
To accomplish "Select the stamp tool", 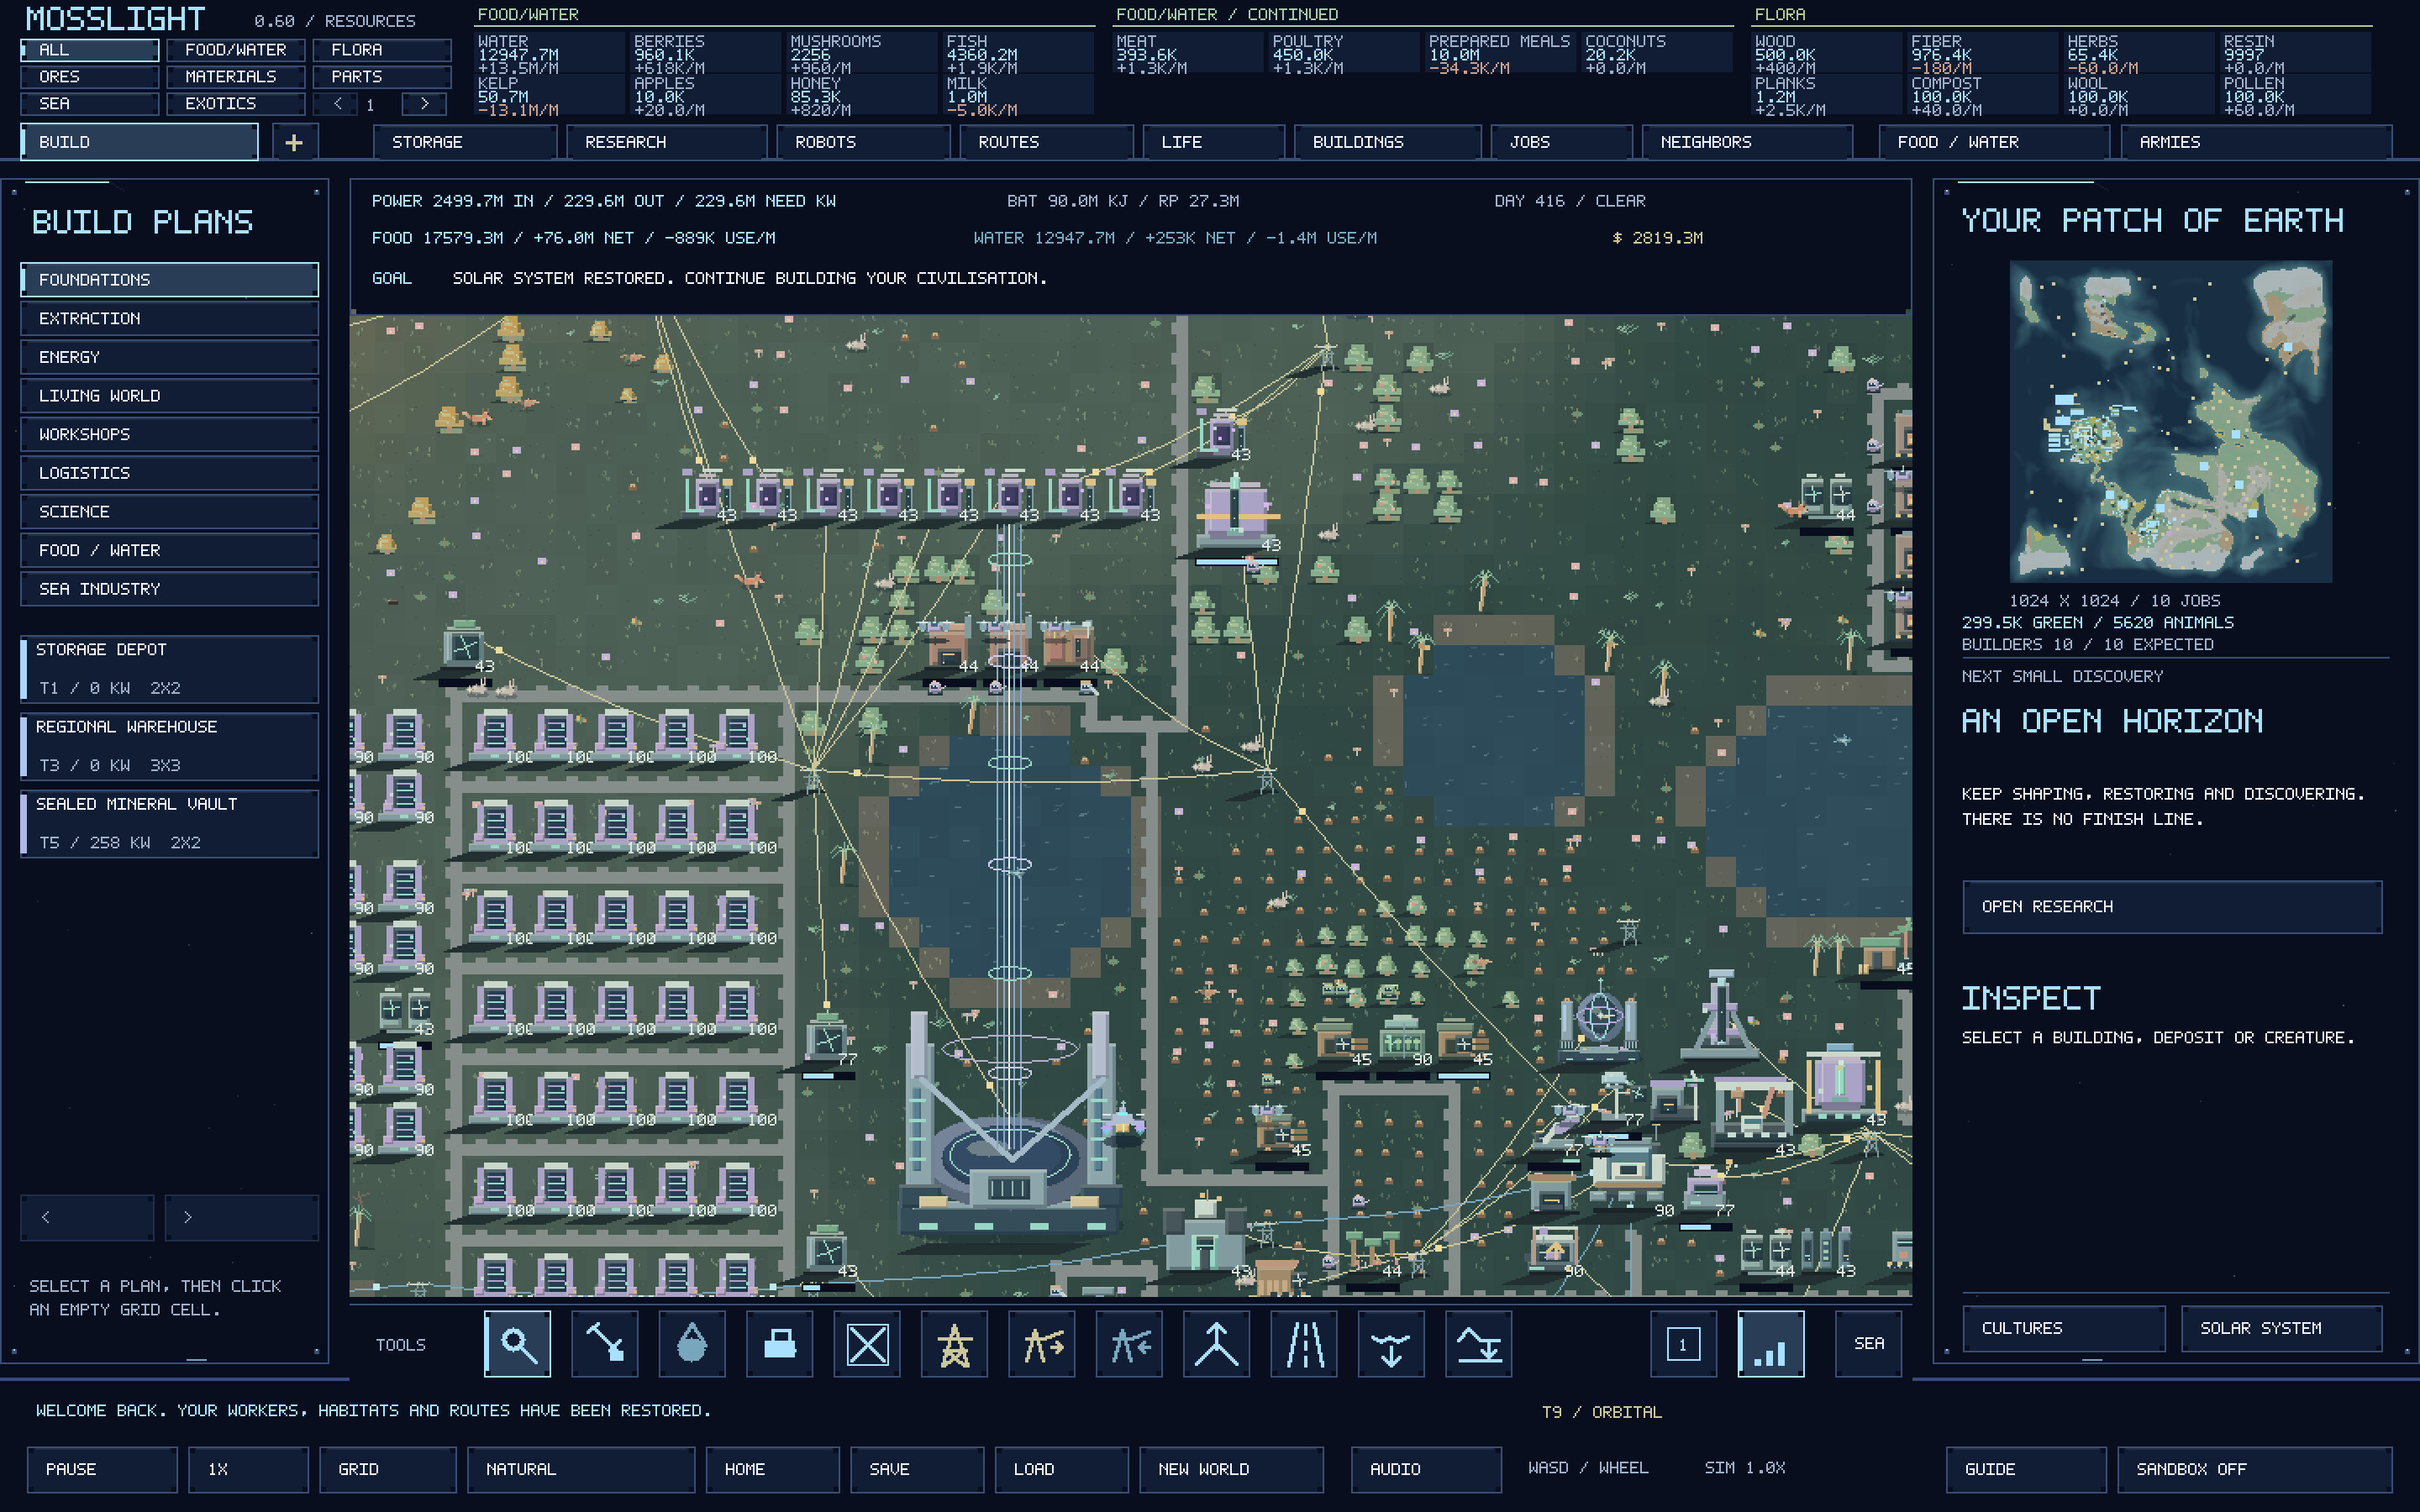I will point(780,1344).
